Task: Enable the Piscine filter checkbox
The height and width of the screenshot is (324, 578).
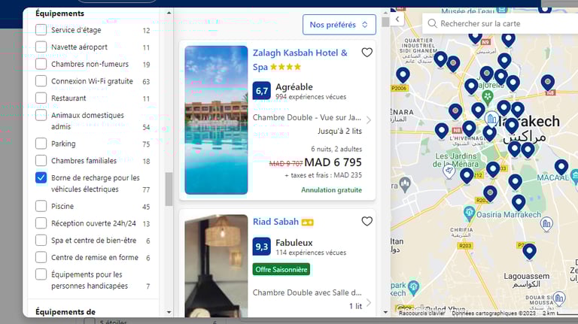Action: tap(41, 206)
